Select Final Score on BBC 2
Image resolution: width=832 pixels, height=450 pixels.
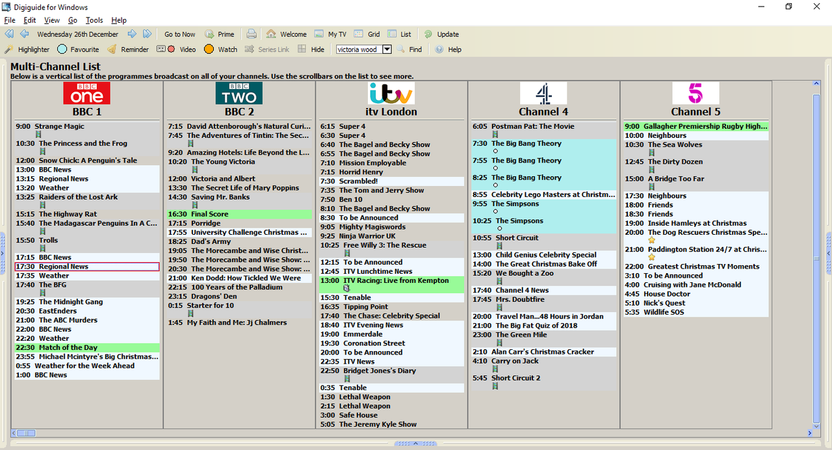point(240,214)
